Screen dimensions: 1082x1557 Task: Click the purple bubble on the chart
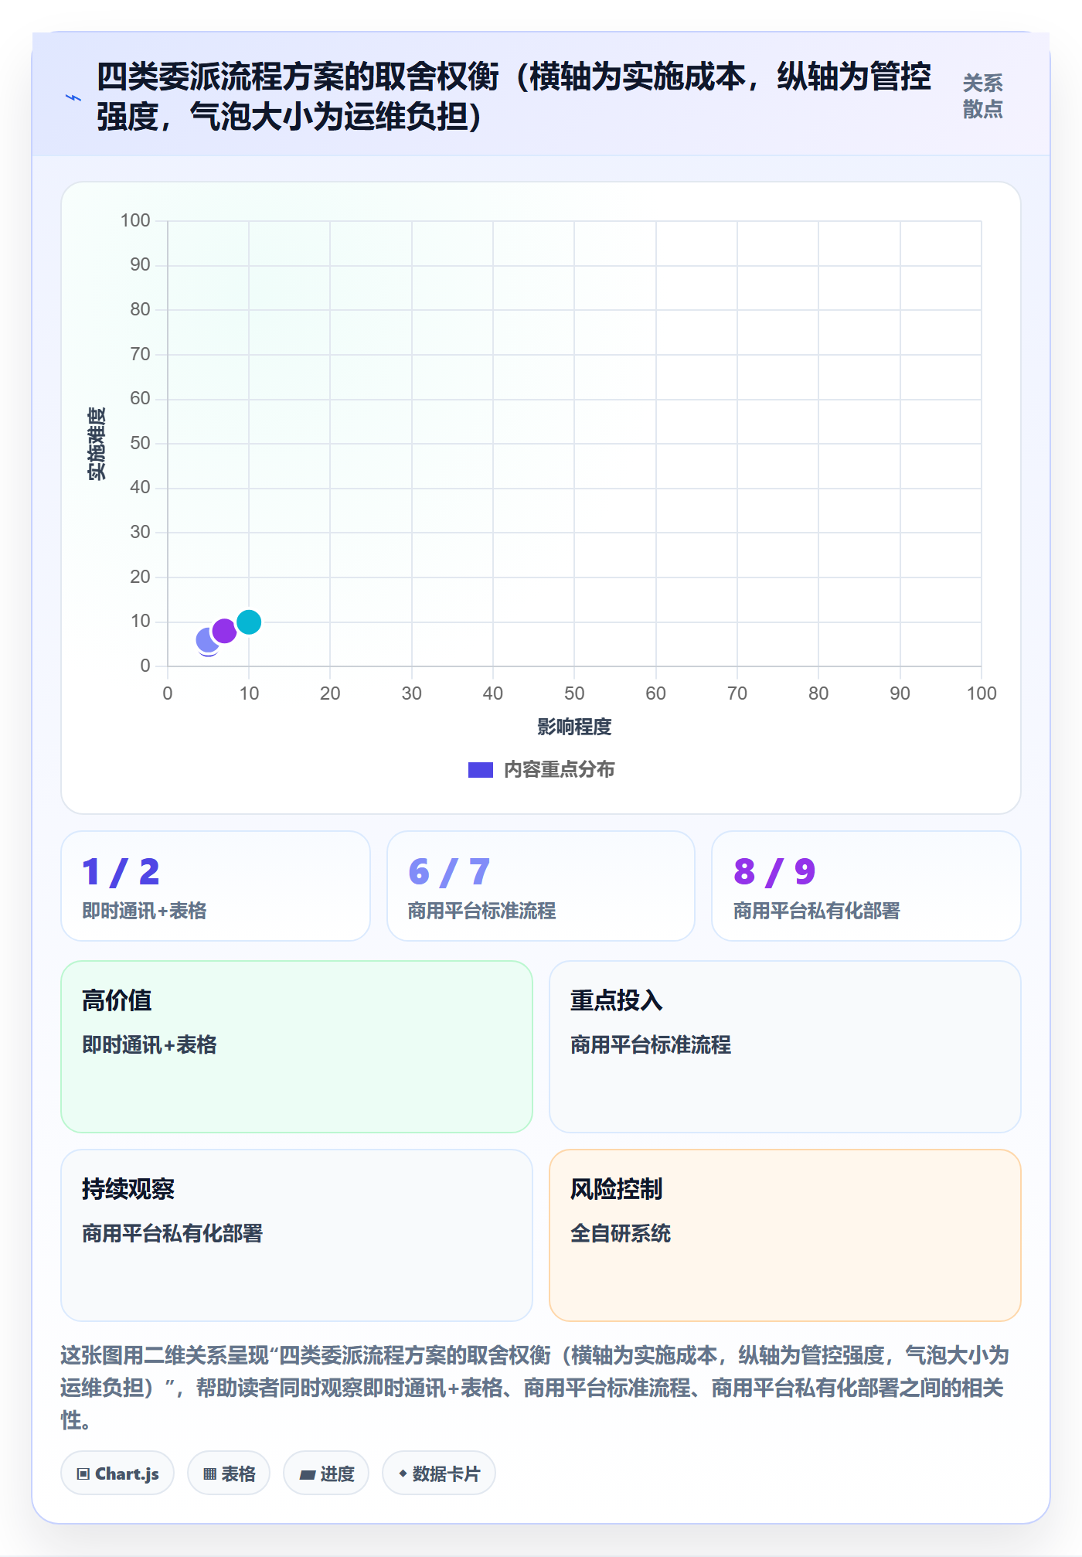pyautogui.click(x=224, y=631)
